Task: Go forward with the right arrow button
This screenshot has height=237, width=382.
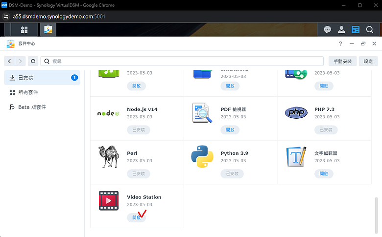Action: (x=20, y=61)
